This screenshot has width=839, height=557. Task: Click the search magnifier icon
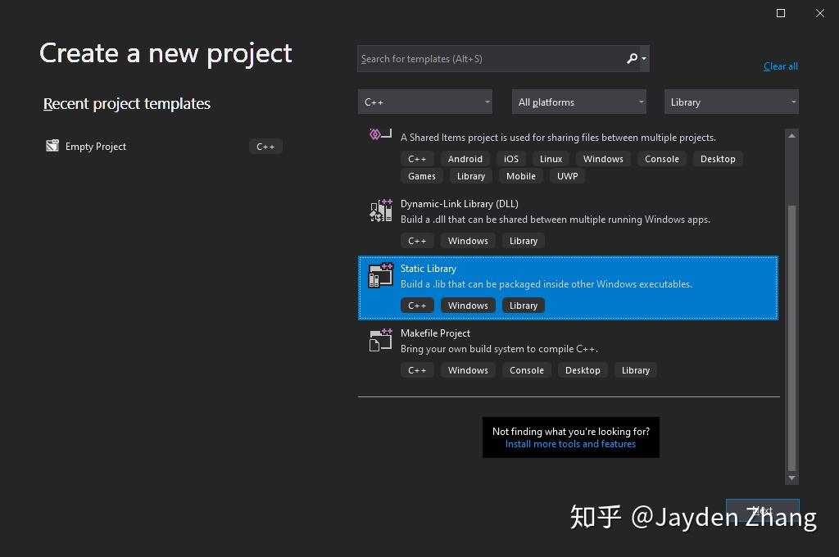tap(631, 58)
